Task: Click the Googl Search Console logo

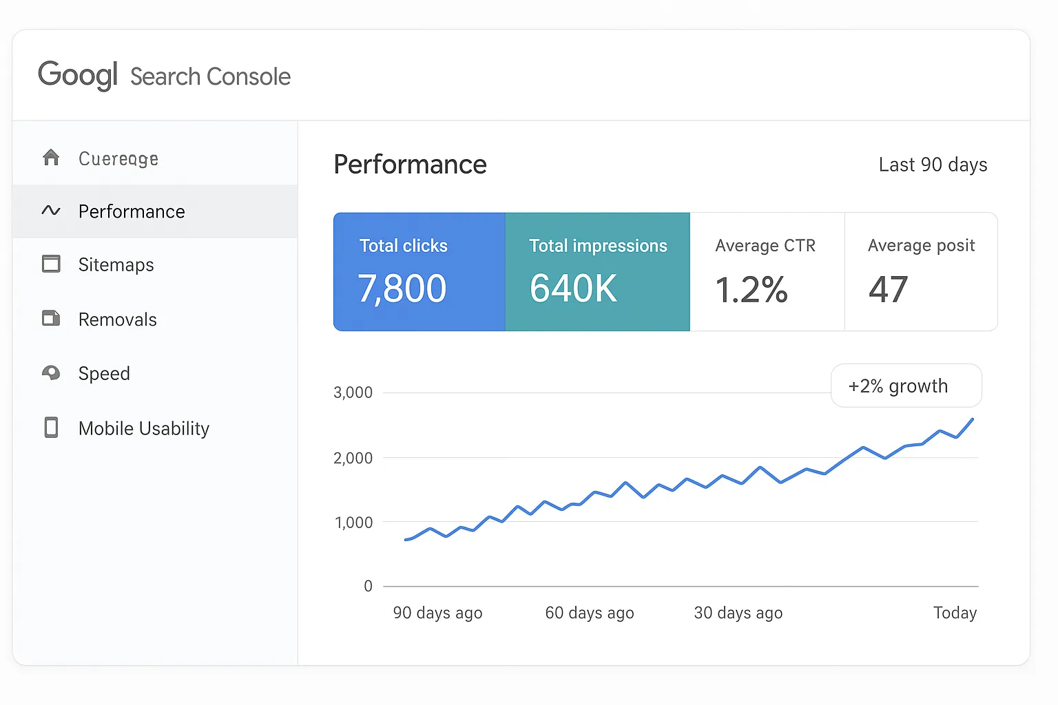Action: pos(165,75)
